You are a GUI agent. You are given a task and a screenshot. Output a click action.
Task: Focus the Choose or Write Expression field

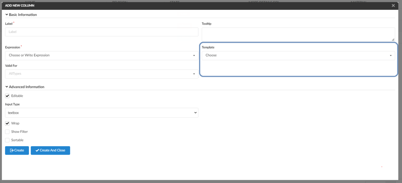[x=97, y=56]
